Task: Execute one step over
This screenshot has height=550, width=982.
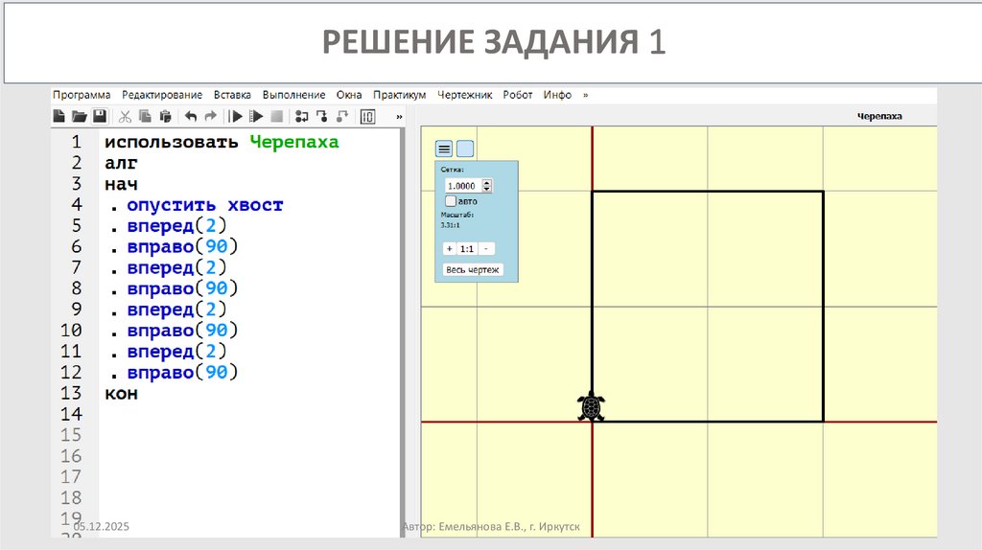Action: tap(302, 116)
